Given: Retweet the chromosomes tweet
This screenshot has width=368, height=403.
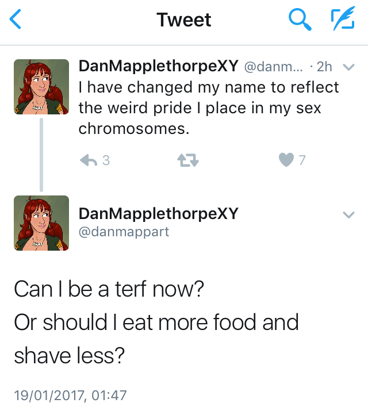Looking at the screenshot, I should coord(189,161).
